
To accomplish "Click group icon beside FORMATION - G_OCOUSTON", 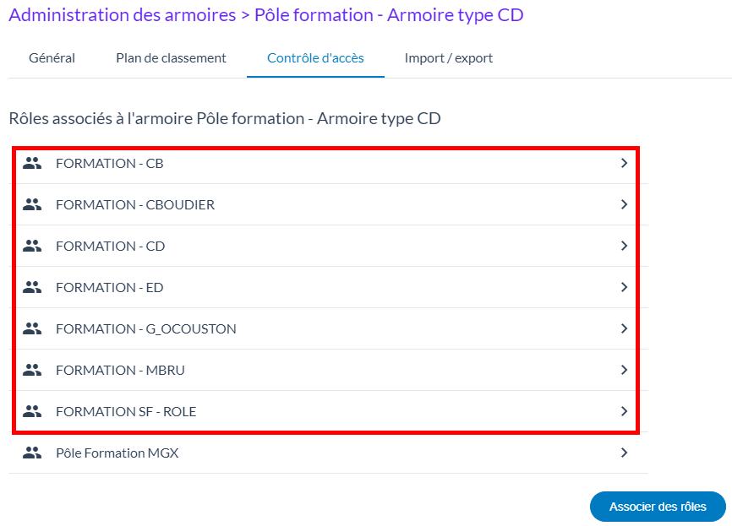I will [x=32, y=328].
